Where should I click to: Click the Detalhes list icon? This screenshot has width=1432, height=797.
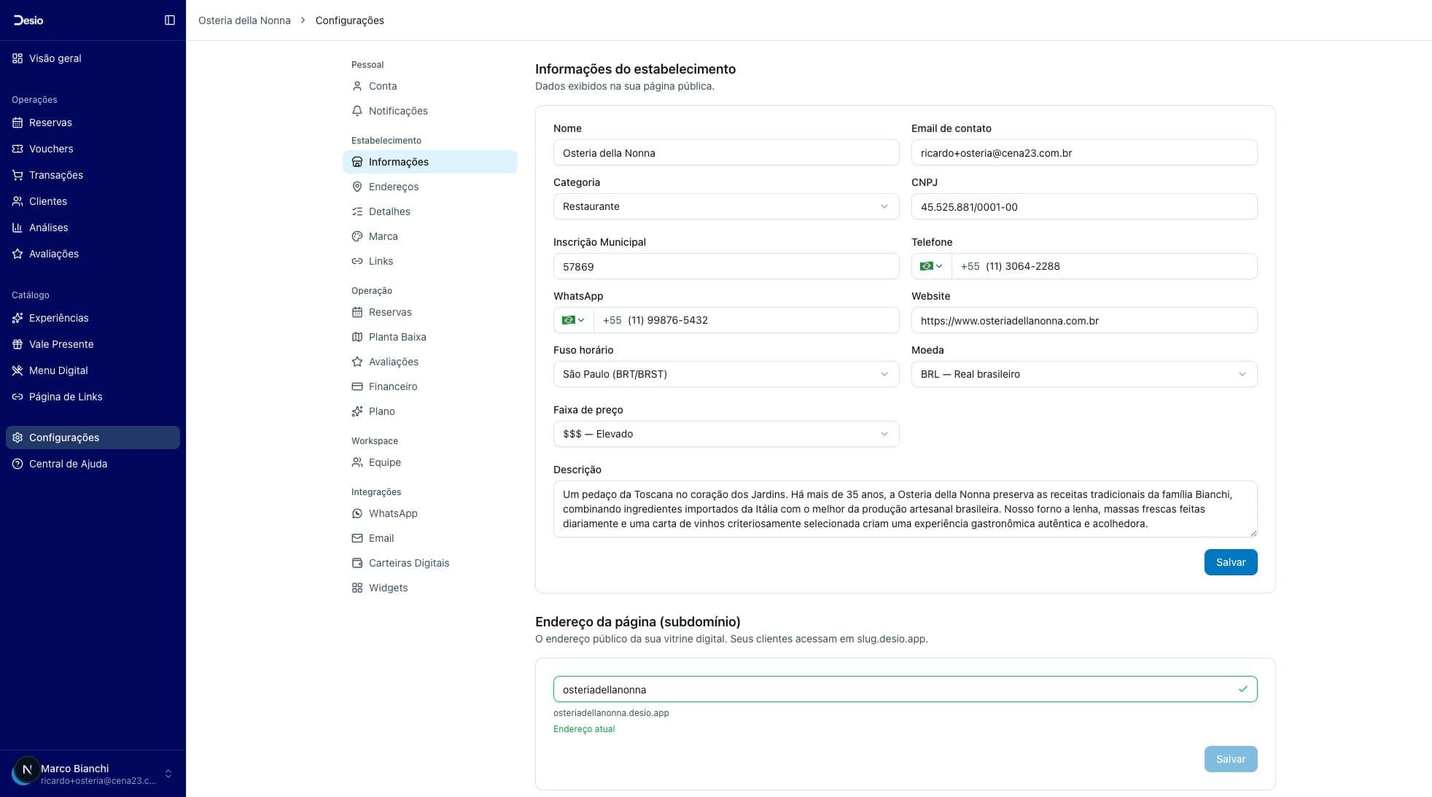(x=357, y=211)
